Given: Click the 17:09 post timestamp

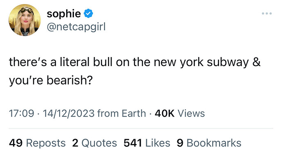Looking at the screenshot, I should point(21,113).
